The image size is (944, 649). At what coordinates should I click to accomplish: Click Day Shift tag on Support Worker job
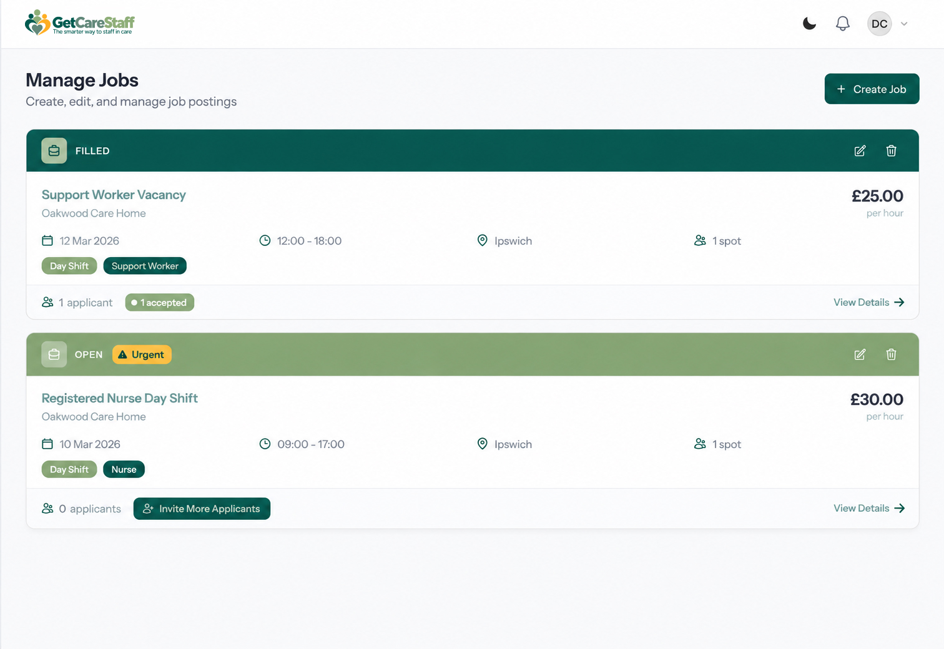point(69,266)
